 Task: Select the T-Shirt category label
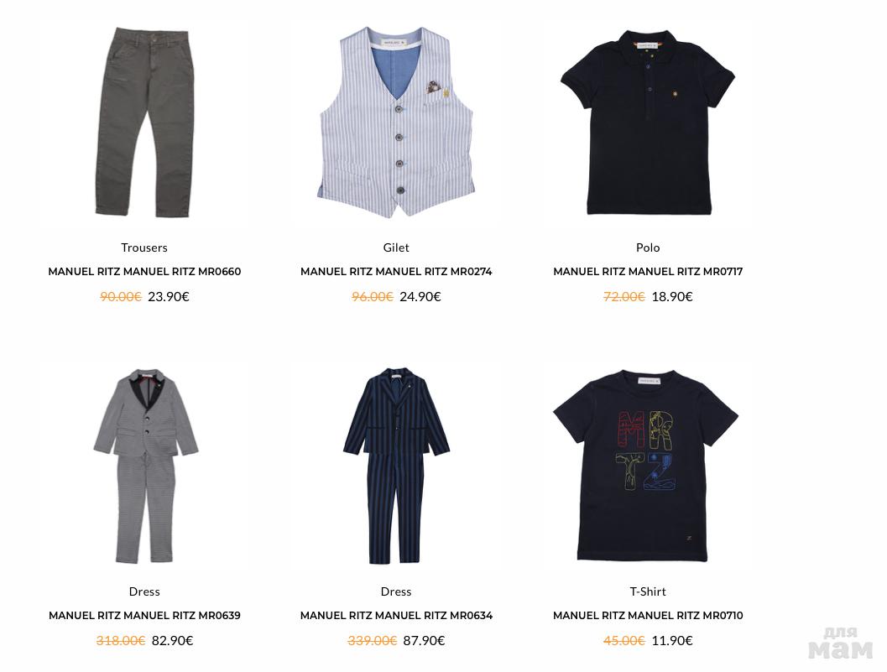[648, 591]
